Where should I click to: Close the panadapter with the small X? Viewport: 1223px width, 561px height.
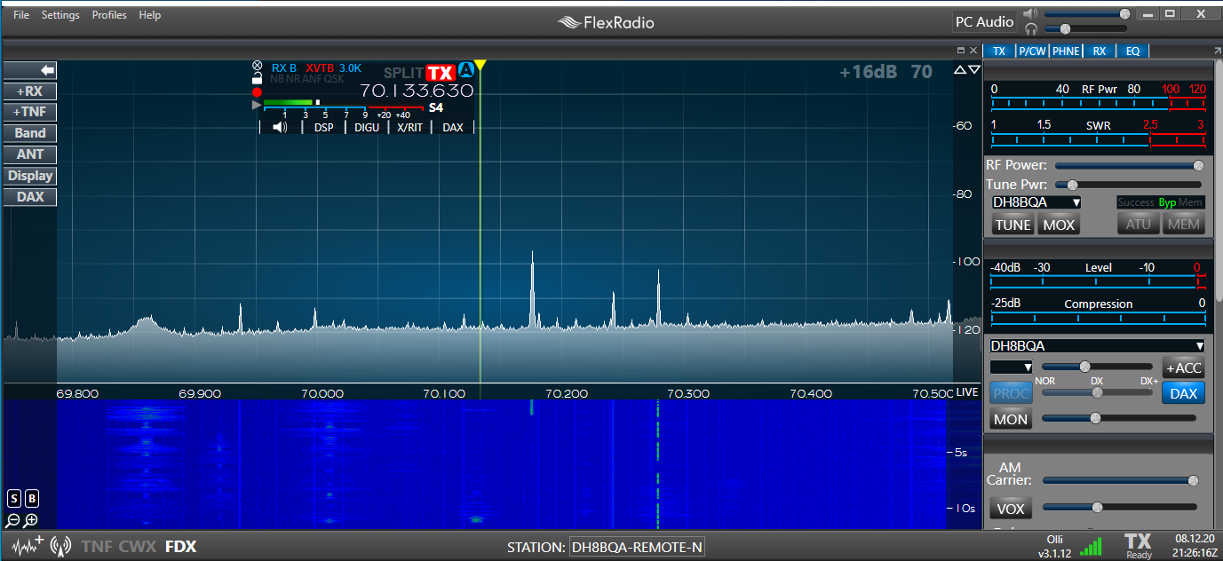point(973,51)
